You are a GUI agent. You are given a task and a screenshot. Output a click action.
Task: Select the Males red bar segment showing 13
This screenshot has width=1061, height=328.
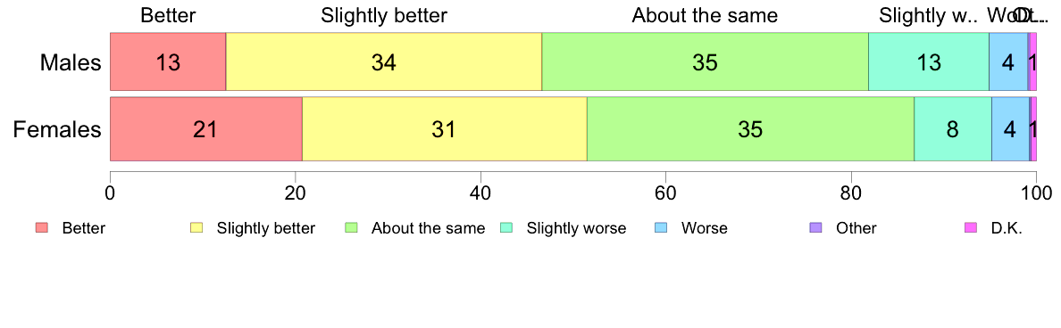[168, 61]
